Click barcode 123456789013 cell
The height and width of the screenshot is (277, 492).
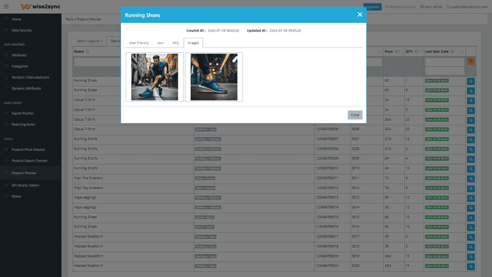(332, 197)
